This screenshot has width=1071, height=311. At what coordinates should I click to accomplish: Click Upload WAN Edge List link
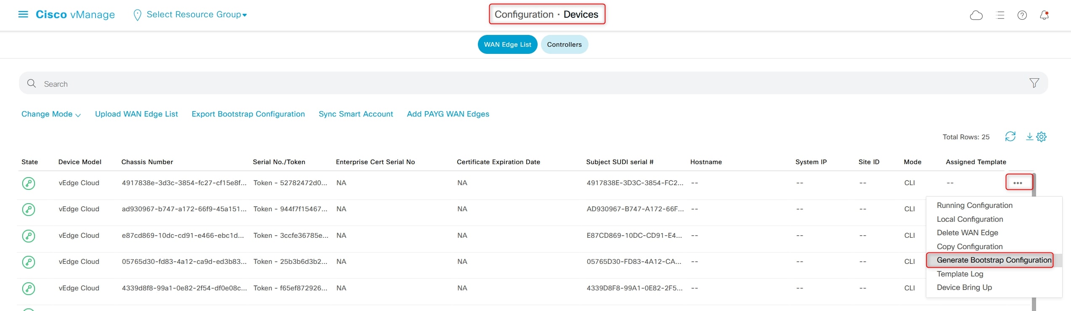point(136,114)
